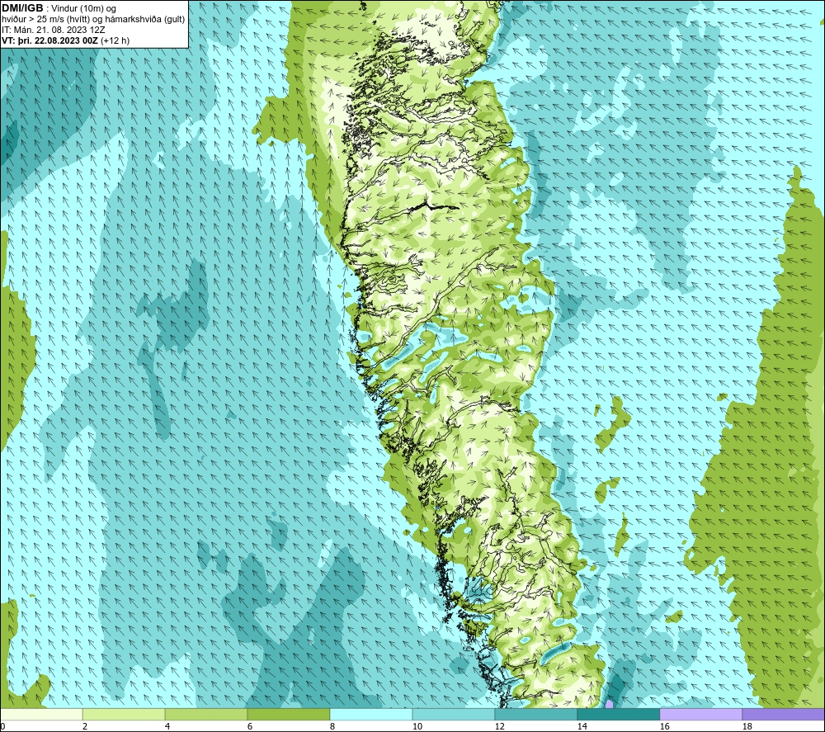This screenshot has width=825, height=732.
Task: Click the 12–14 m/s teal legend swatch
Action: pos(535,714)
